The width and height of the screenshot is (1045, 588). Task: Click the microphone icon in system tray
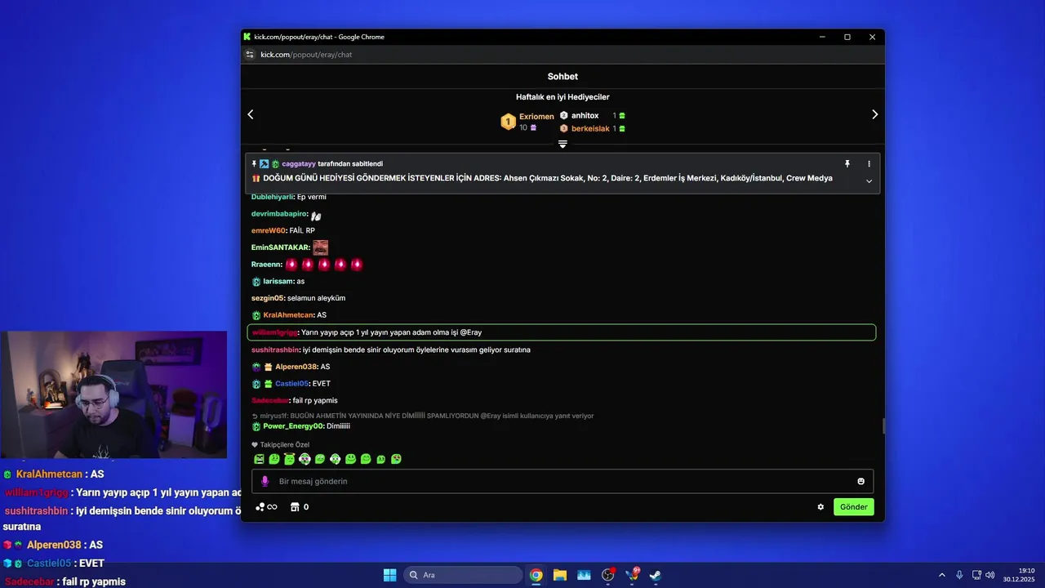point(959,575)
